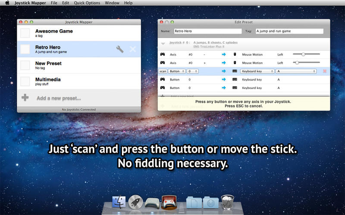Remove the selected bind with the red X

pos(324,71)
